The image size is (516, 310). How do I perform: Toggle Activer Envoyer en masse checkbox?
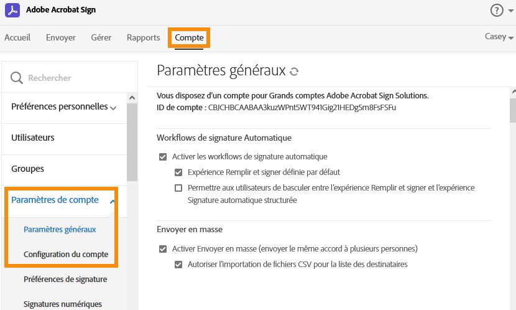tap(162, 249)
